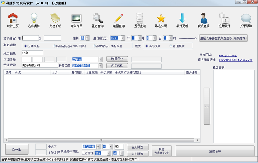The width and height of the screenshot is (258, 163).
Task: Click the 生成名字 button
Action: 215,151
